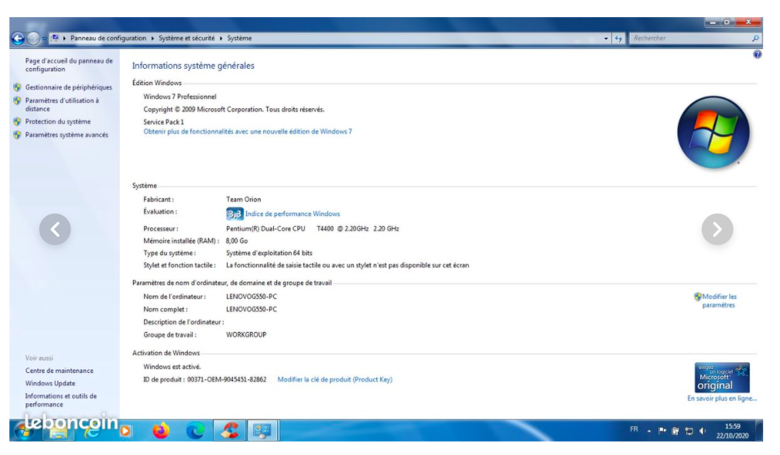Open the recent pages dropdown beside Forward

click(44, 38)
